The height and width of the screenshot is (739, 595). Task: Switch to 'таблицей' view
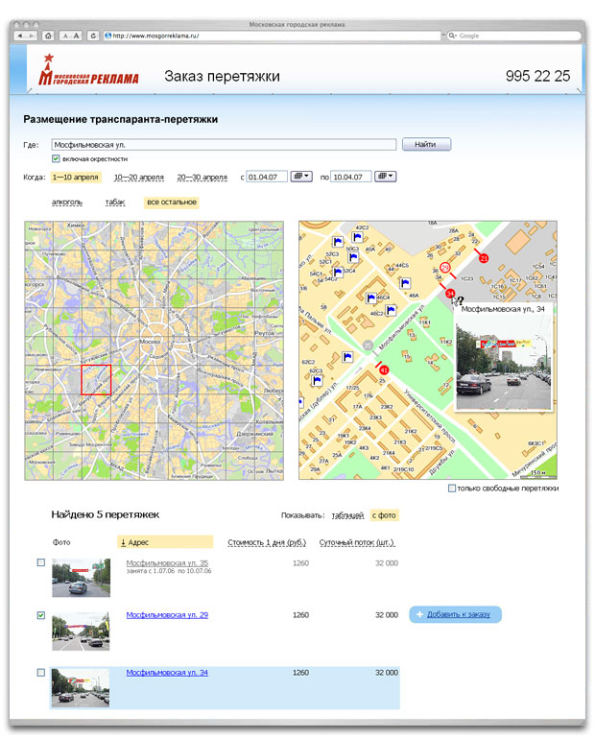[x=346, y=515]
